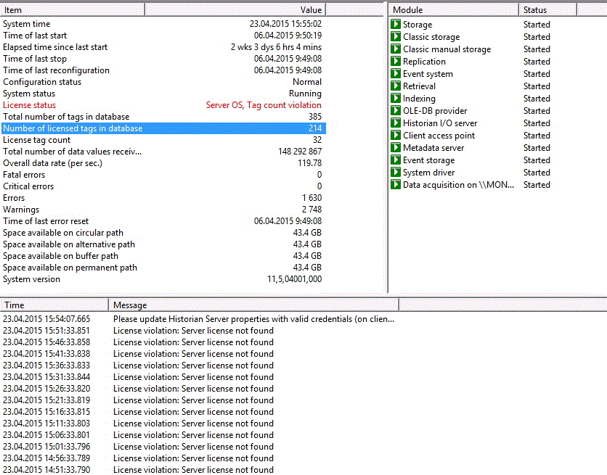This screenshot has height=475, width=607.
Task: Click the Value column header
Action: (235, 10)
